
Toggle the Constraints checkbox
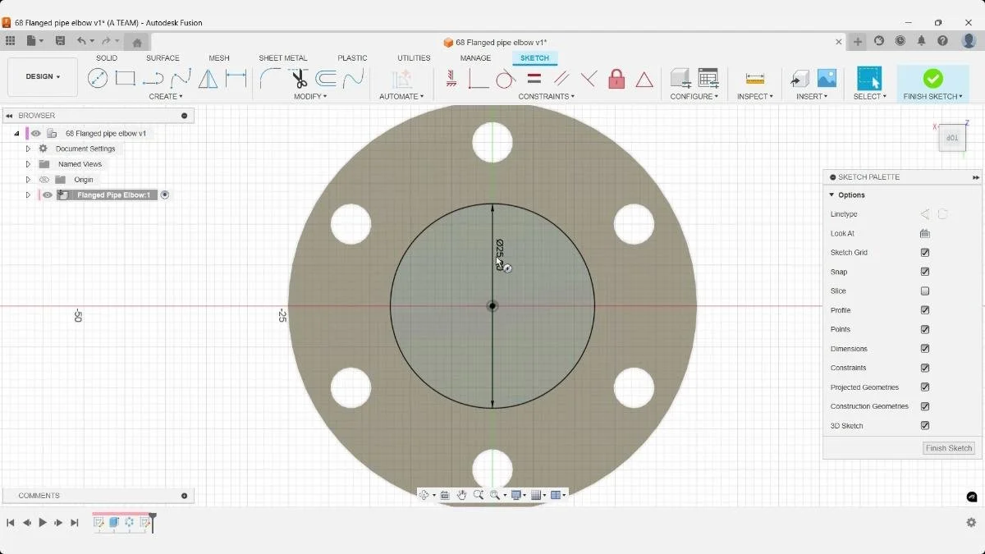(925, 368)
